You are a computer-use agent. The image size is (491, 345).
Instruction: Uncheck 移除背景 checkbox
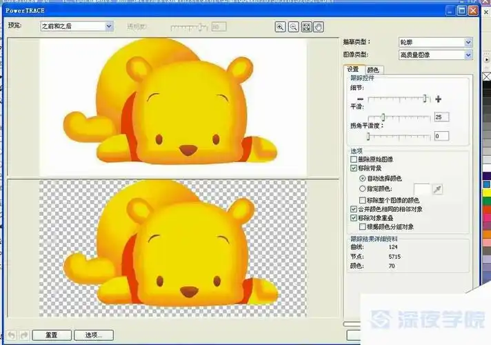(354, 168)
